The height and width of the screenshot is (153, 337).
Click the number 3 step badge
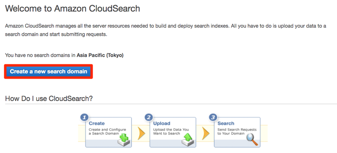pyautogui.click(x=213, y=118)
